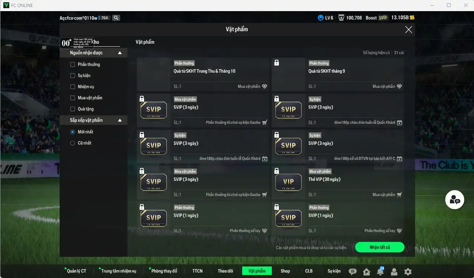Viewport: 474px width, 278px height.
Task: Go to Trung tâm nhiệm vụ tab
Action: click(118, 271)
